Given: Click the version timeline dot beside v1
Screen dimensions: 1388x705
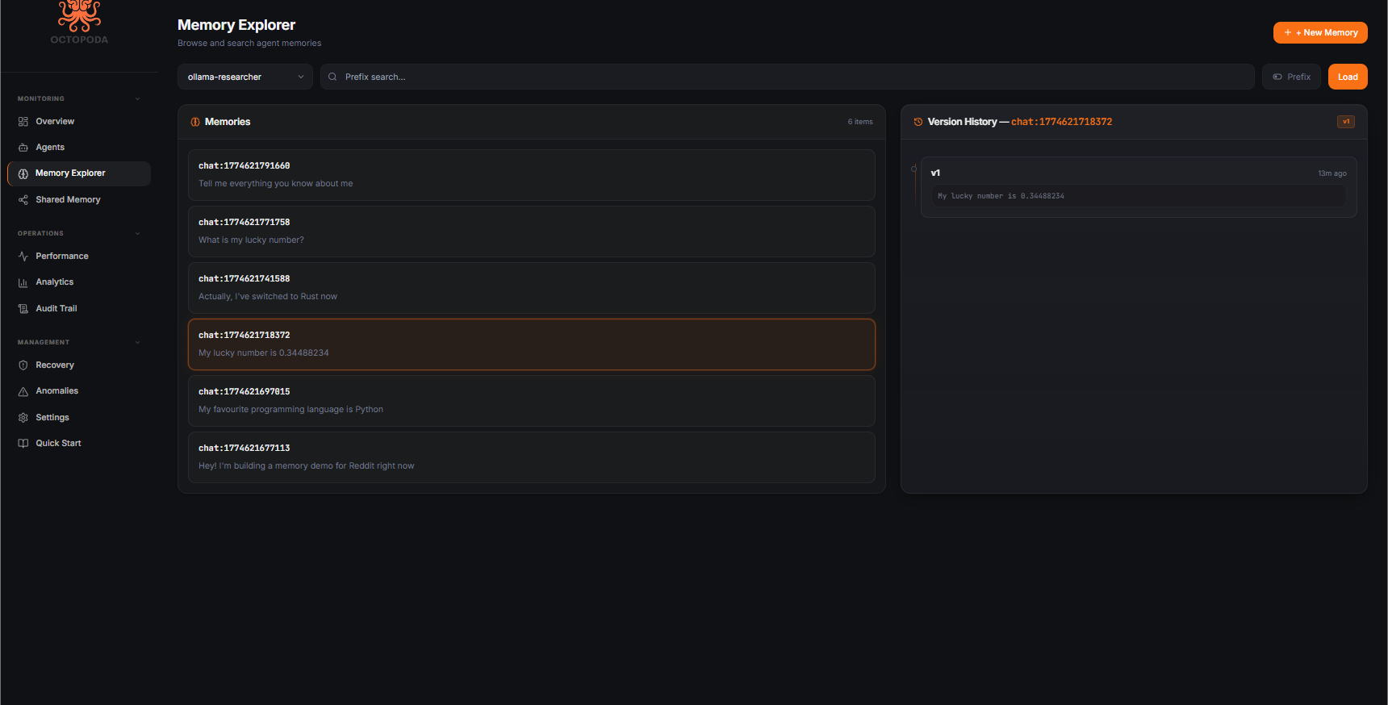Looking at the screenshot, I should click(914, 169).
